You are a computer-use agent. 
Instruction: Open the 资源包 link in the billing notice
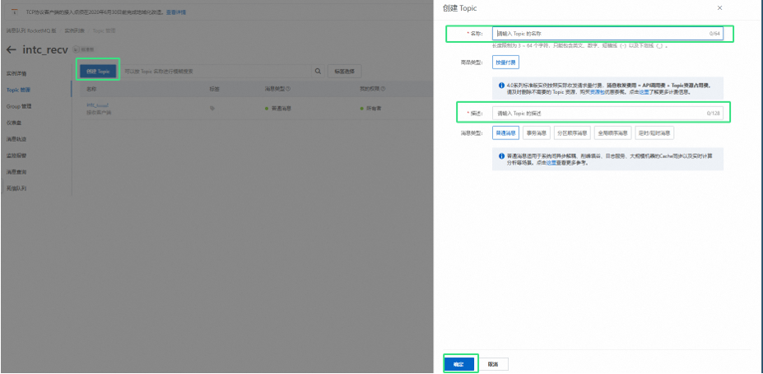[x=596, y=92]
